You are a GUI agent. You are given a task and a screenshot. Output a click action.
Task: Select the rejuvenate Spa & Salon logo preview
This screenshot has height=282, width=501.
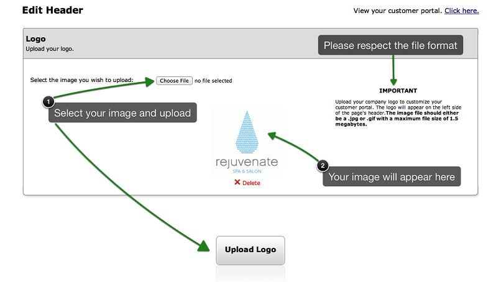coord(247,142)
